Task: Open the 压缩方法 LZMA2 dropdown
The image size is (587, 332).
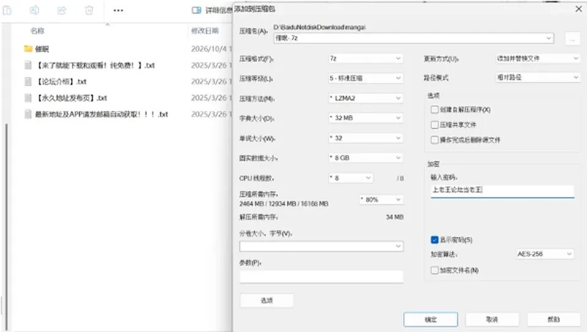Action: [x=366, y=98]
